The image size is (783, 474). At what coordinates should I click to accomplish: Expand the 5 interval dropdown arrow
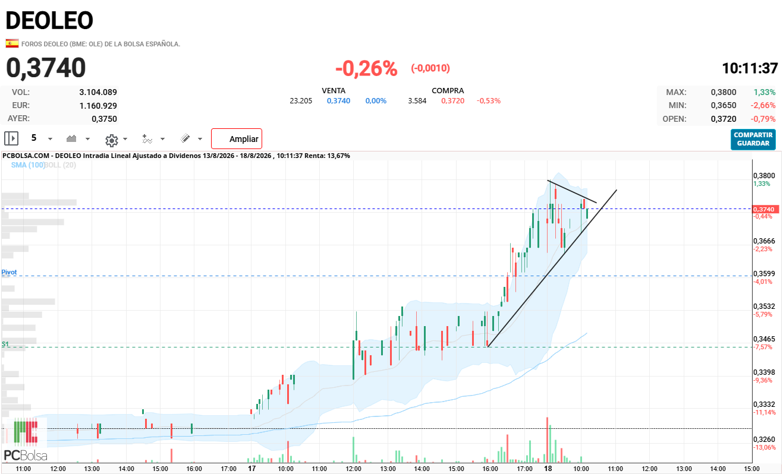coord(50,139)
